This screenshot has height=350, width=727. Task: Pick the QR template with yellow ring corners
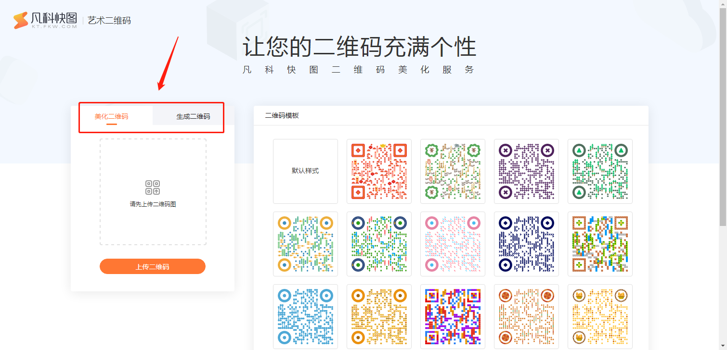click(x=305, y=244)
